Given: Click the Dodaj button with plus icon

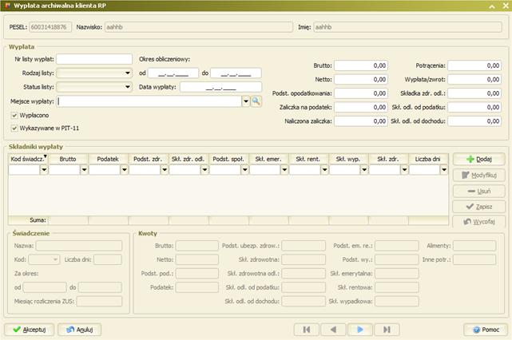Looking at the screenshot, I should [x=478, y=160].
